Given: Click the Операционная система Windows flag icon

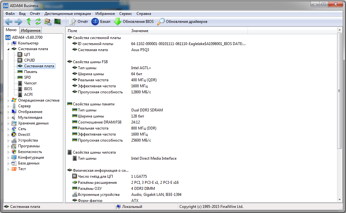Looking at the screenshot, I should (x=14, y=100).
